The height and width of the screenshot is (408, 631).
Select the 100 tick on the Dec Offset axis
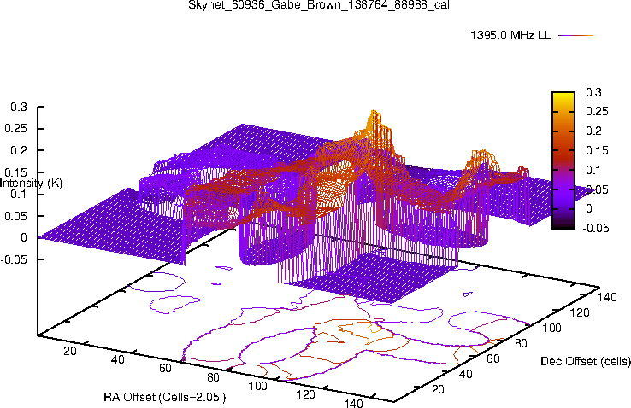[x=551, y=328]
